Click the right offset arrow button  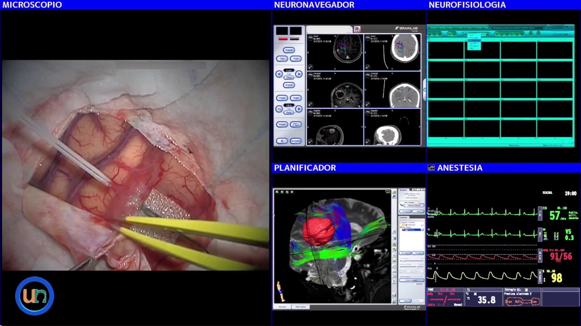(299, 74)
